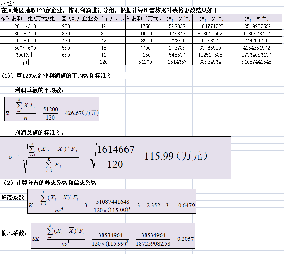Click the "组中值（Xi）" column header cell
284x254 pixels.
pyautogui.click(x=65, y=18)
